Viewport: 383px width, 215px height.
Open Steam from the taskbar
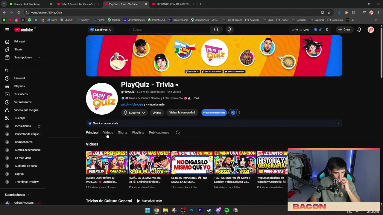click(209, 210)
